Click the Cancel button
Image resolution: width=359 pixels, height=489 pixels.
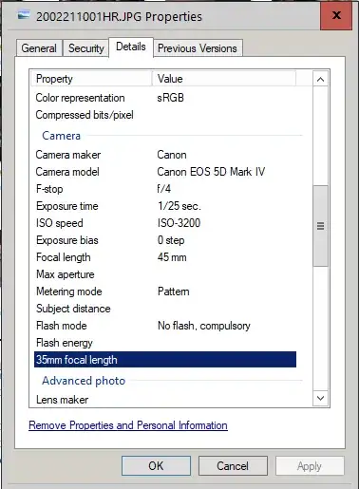233,466
